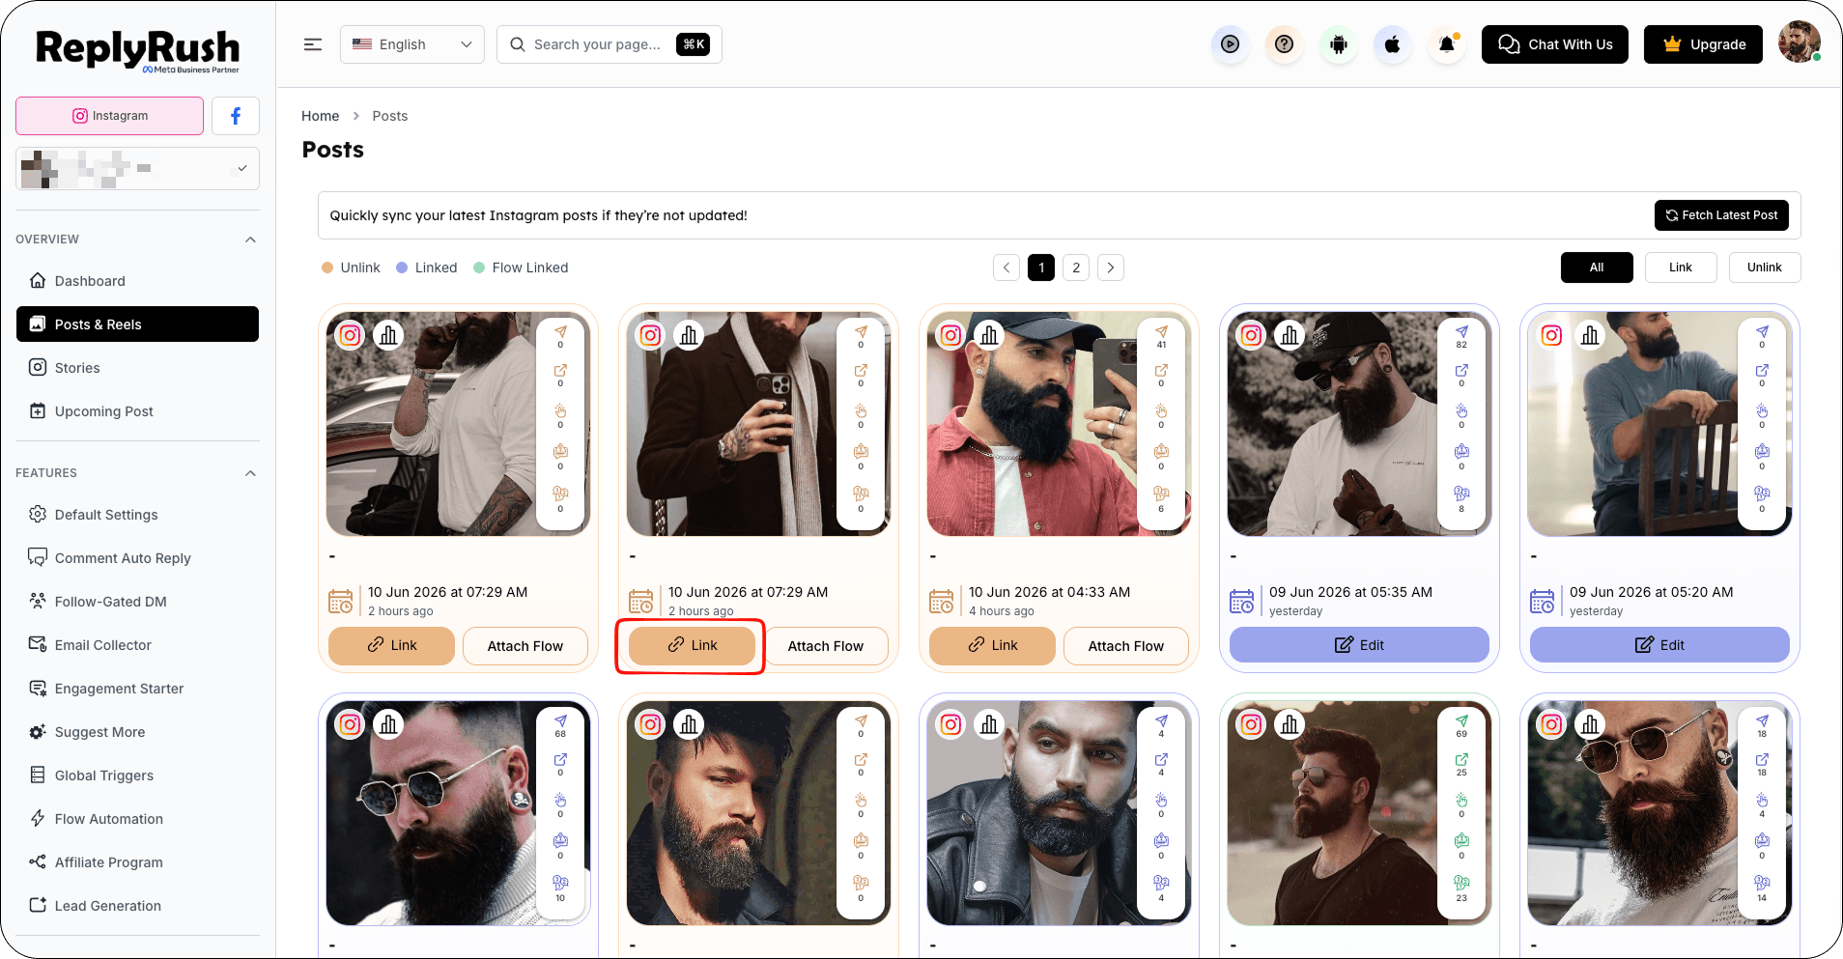This screenshot has width=1843, height=959.
Task: Expand the account selector dropdown
Action: [137, 168]
